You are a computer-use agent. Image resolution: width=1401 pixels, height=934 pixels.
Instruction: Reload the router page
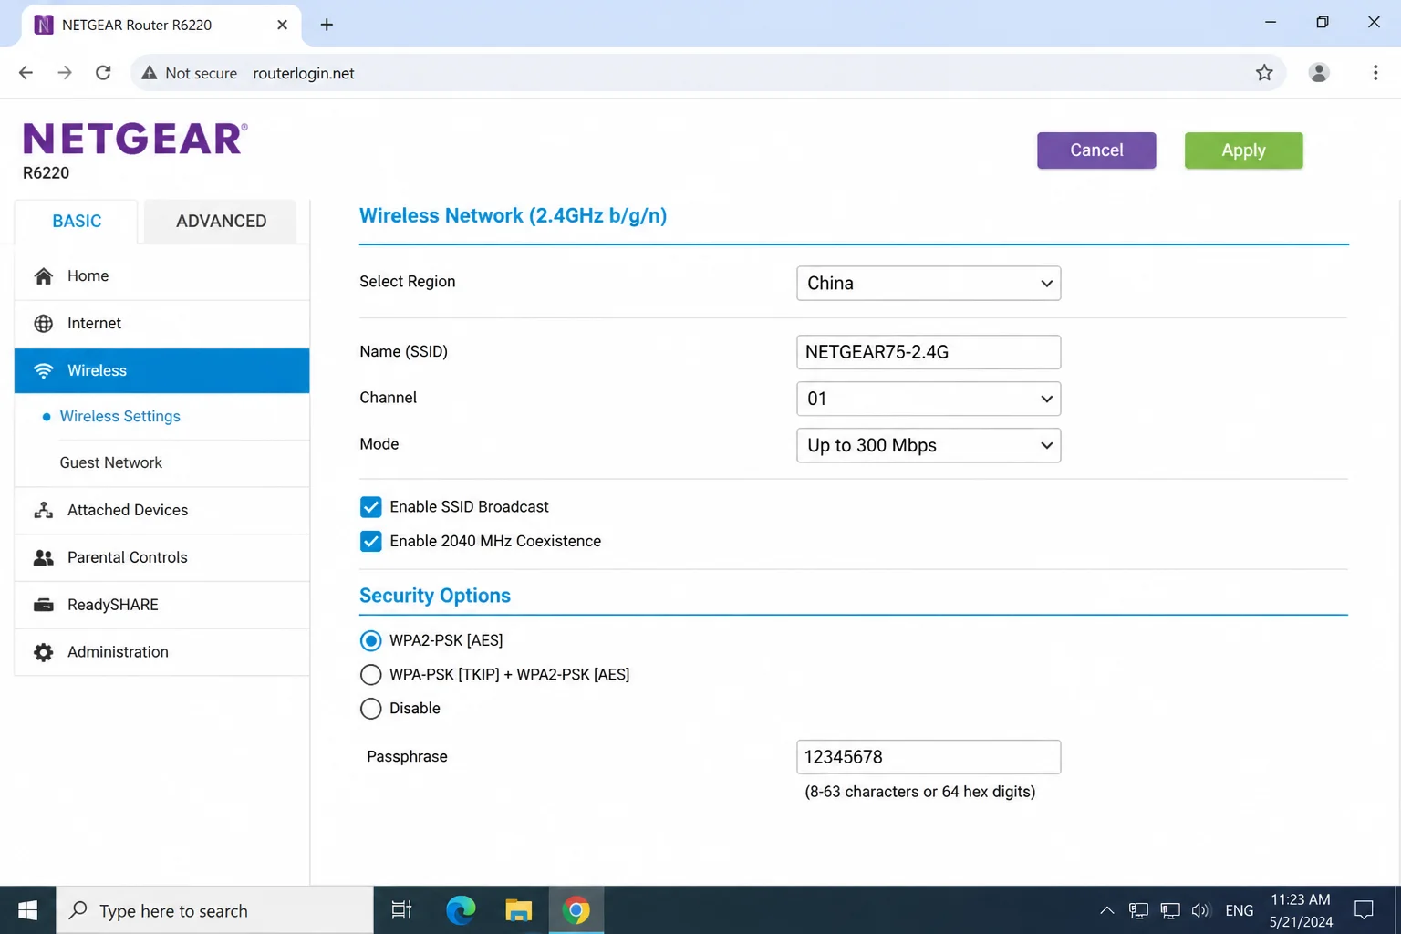[x=103, y=73]
